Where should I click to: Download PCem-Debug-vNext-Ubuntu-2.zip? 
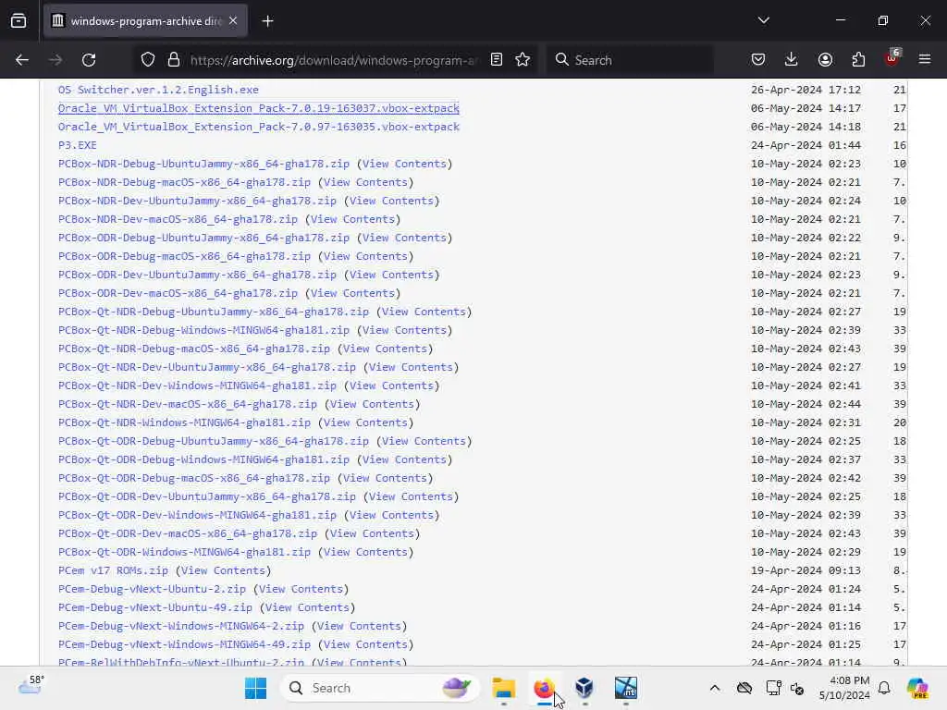point(152,589)
